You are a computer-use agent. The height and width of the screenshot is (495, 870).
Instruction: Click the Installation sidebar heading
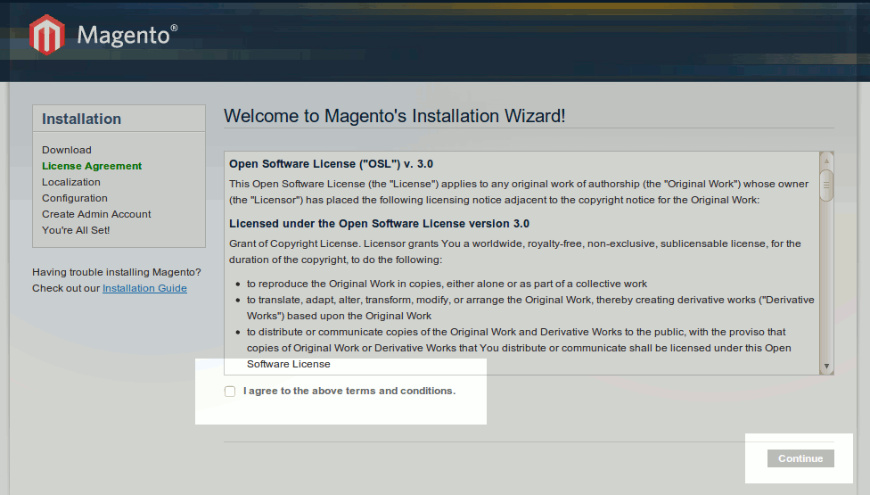pos(82,120)
